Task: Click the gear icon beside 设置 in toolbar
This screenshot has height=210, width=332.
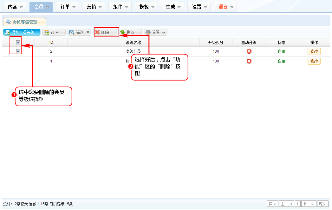Action: click(x=148, y=32)
